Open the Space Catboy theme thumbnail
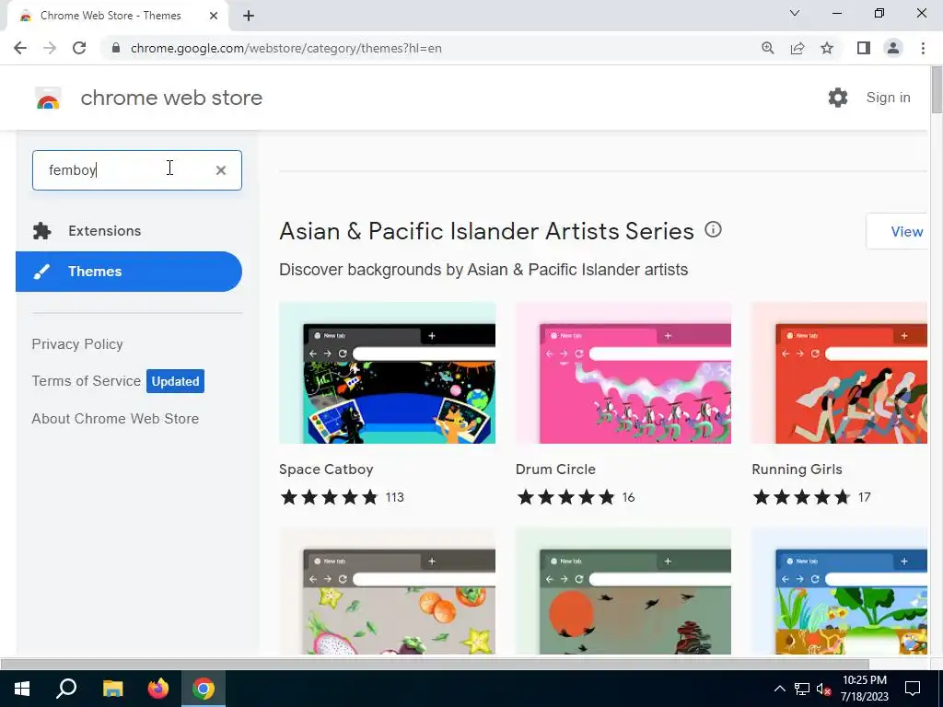Image resolution: width=943 pixels, height=707 pixels. click(388, 373)
